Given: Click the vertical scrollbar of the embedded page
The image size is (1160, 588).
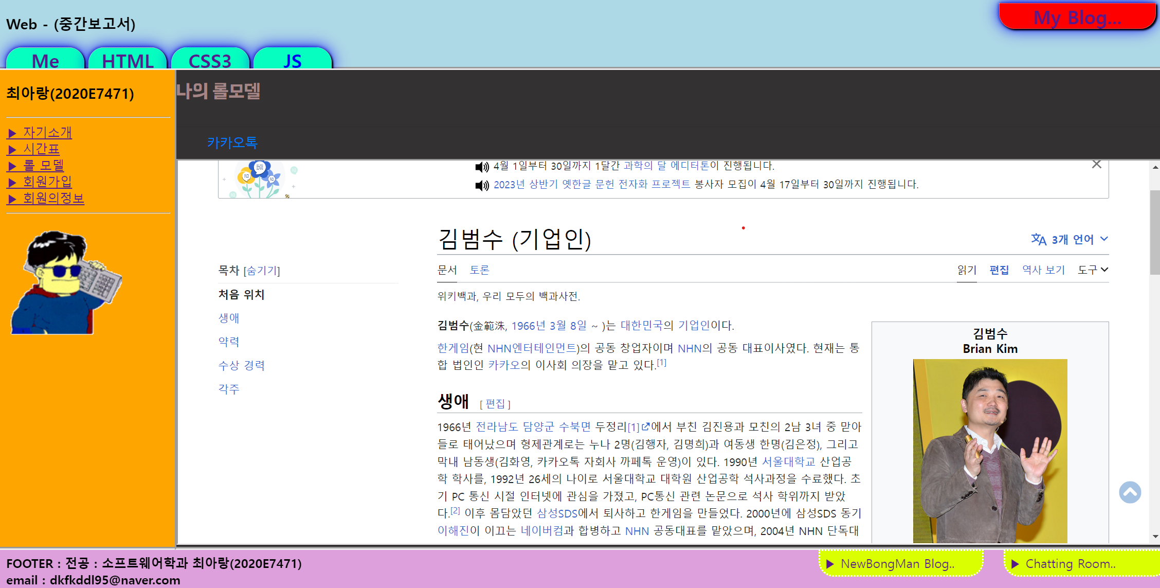Looking at the screenshot, I should tap(1155, 231).
